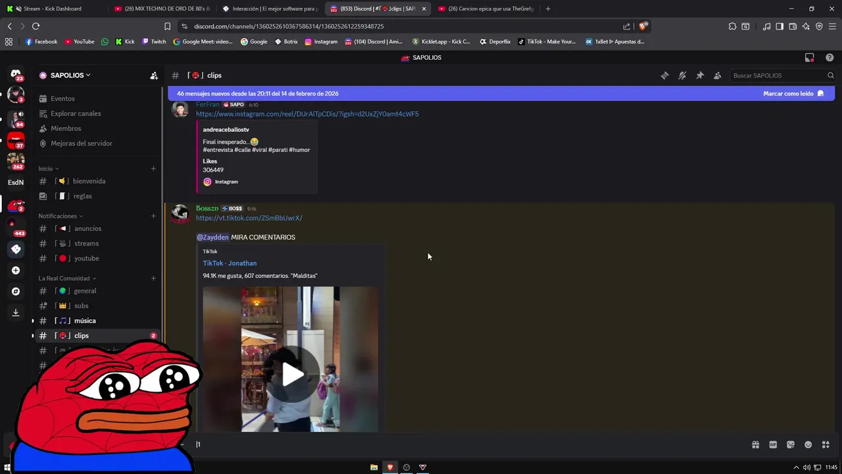Screen dimensions: 842x474
Task: Open the Twitch bookmark
Action: tap(155, 41)
